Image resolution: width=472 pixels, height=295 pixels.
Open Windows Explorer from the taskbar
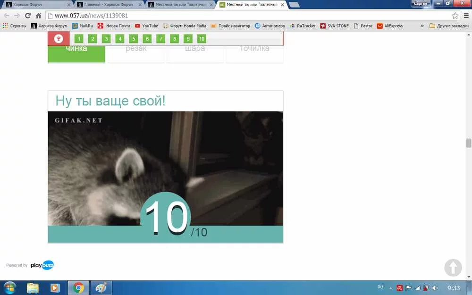pos(33,288)
